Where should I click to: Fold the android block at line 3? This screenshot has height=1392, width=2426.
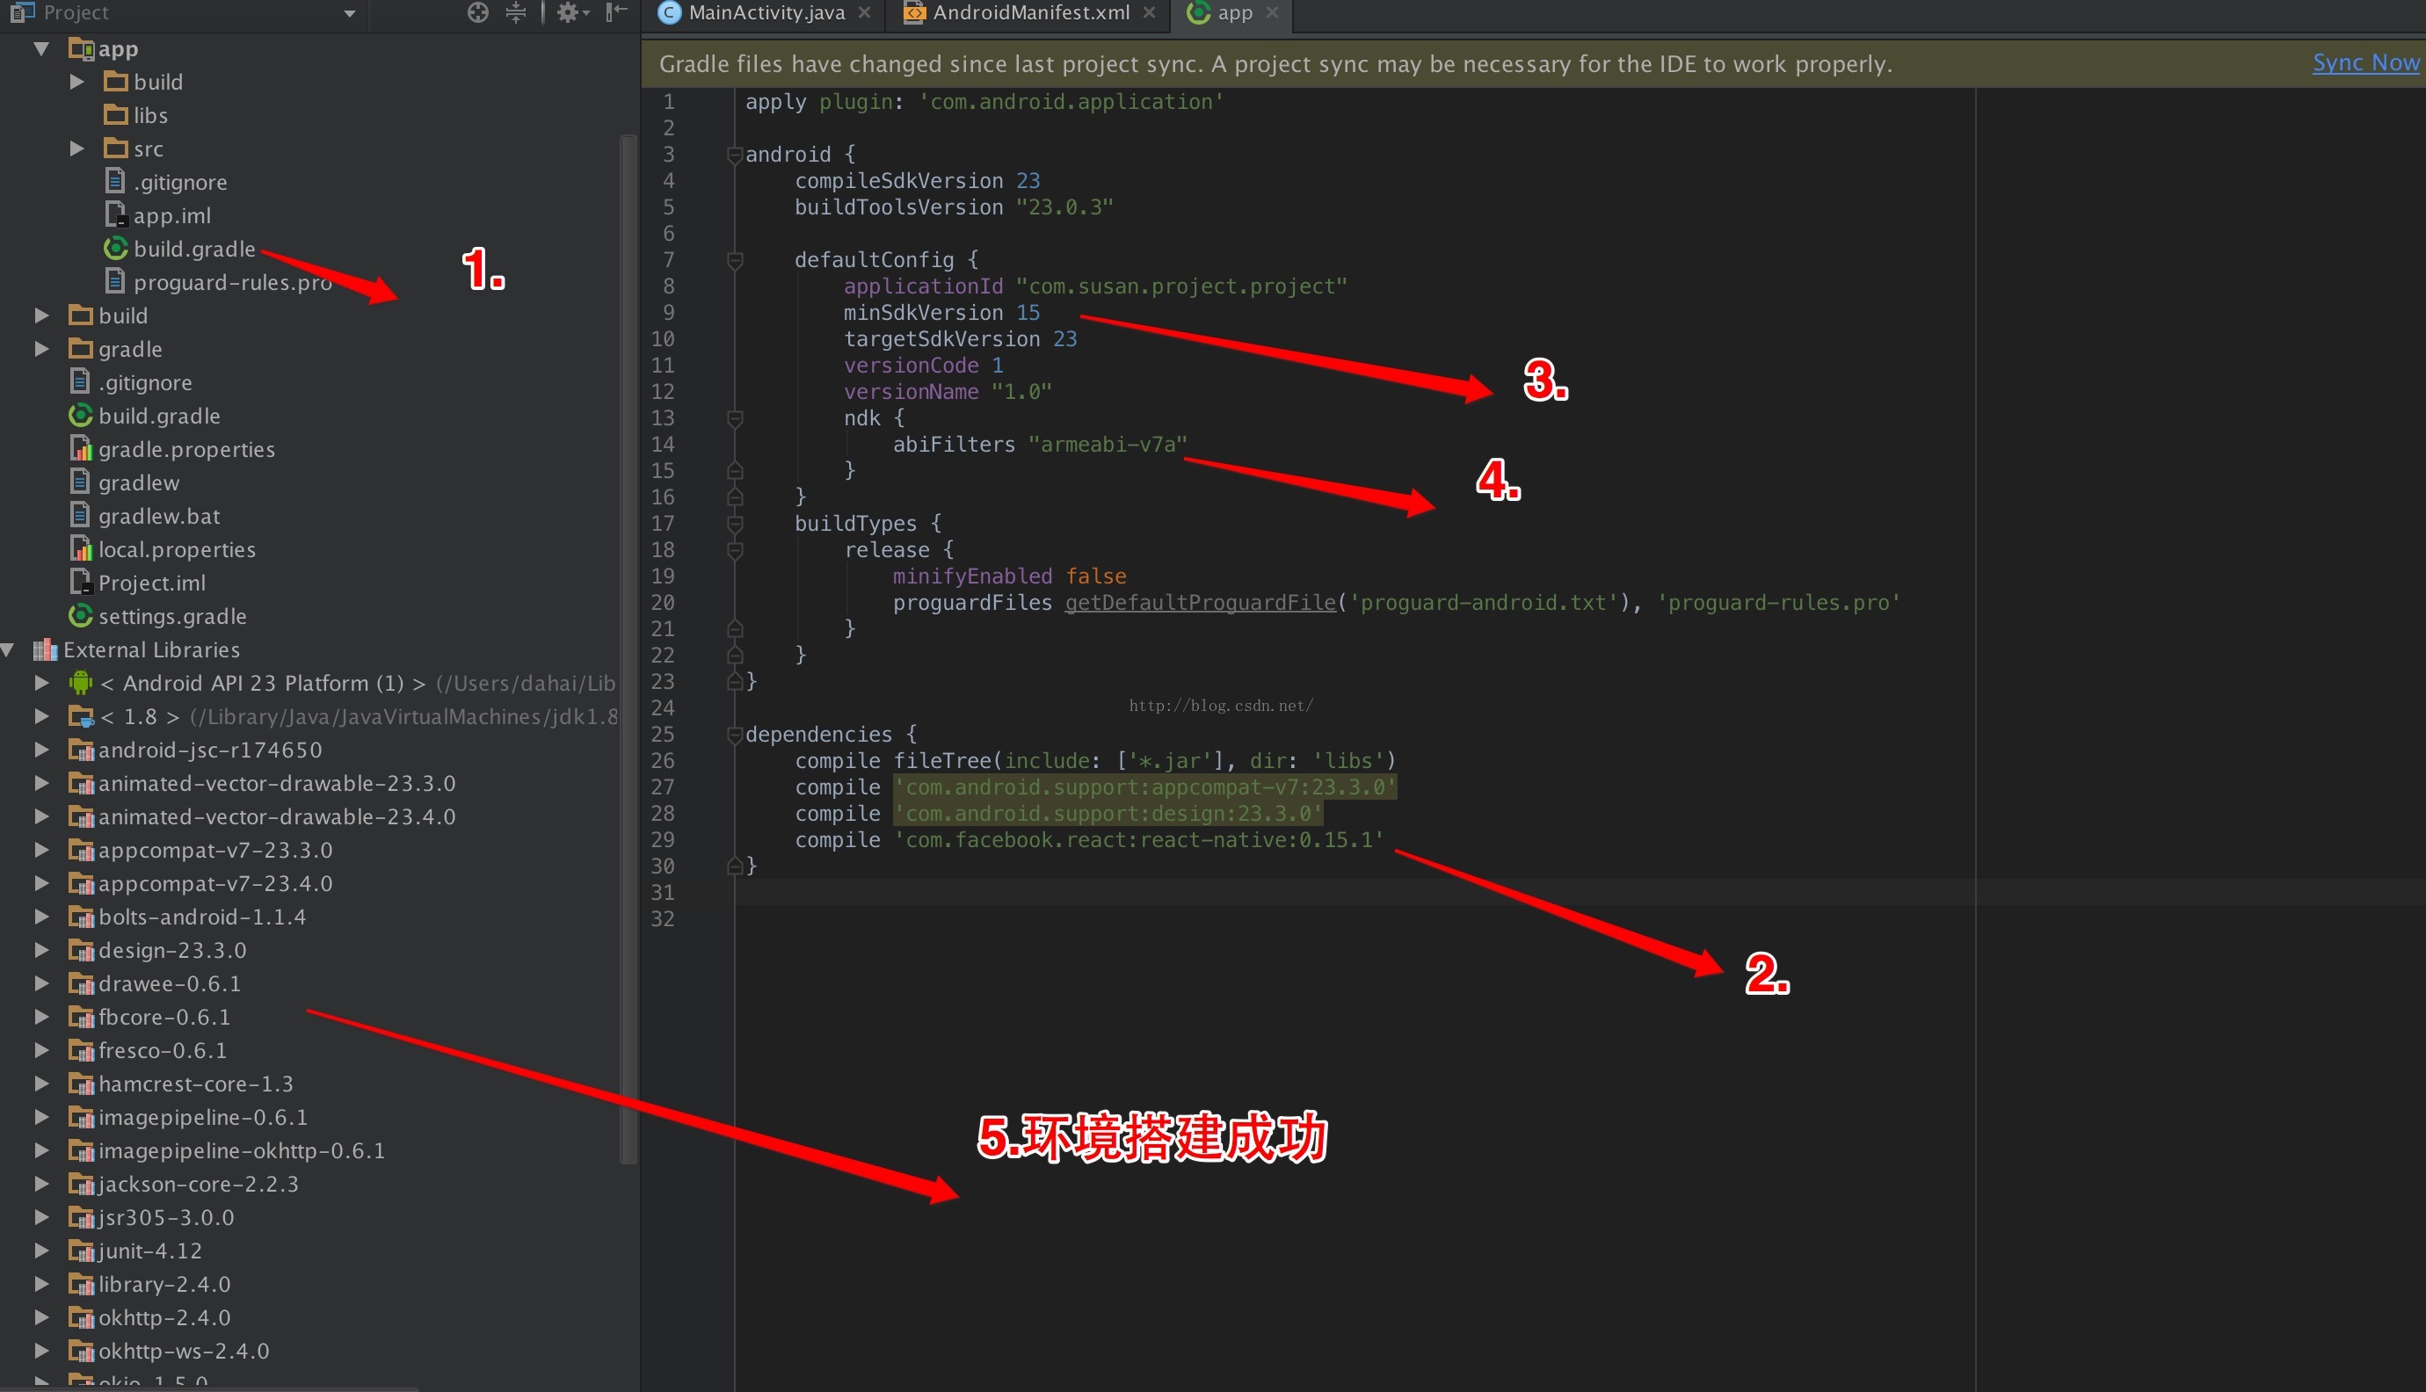pos(735,155)
